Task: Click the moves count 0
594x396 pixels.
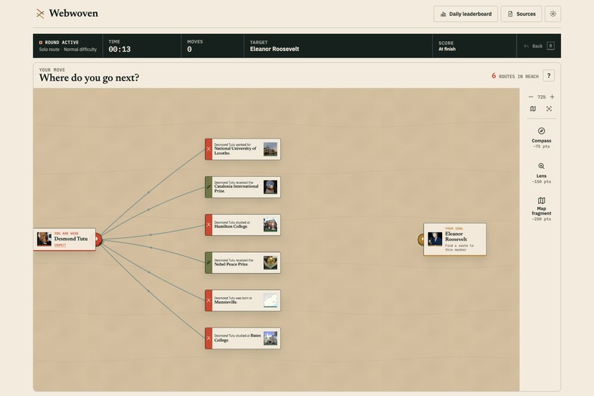Action: coord(189,49)
